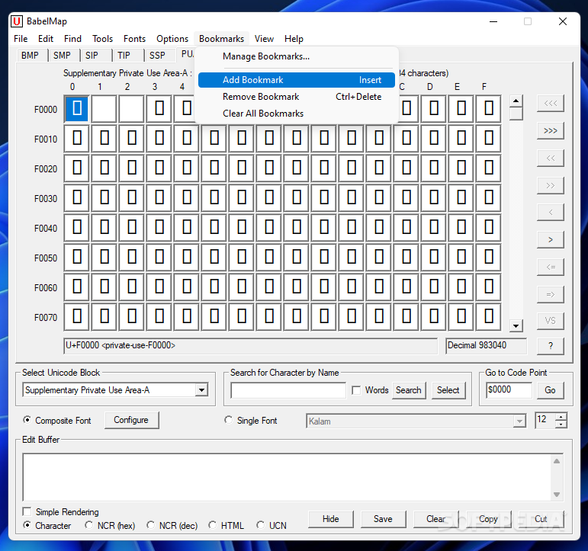
Task: Select character cell in row F0050 column 4
Action: [187, 257]
